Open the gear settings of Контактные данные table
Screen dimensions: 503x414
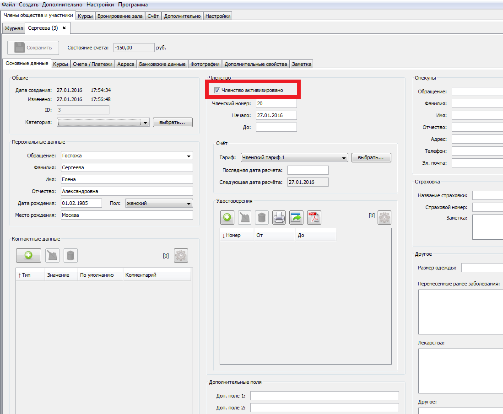click(181, 256)
